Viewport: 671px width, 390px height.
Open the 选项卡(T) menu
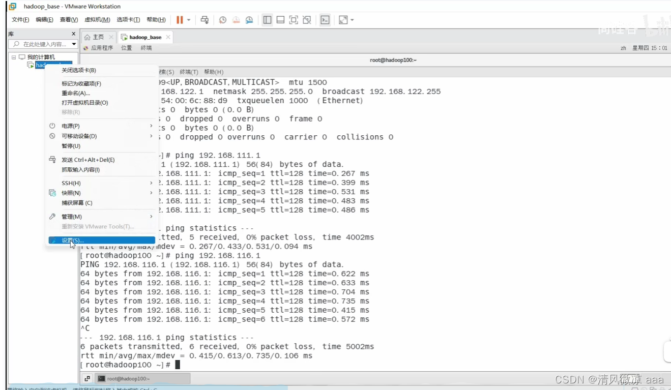128,20
